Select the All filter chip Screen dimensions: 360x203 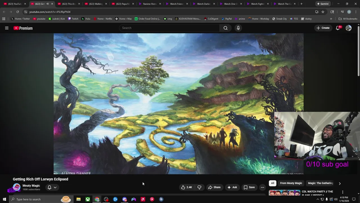tap(272, 183)
